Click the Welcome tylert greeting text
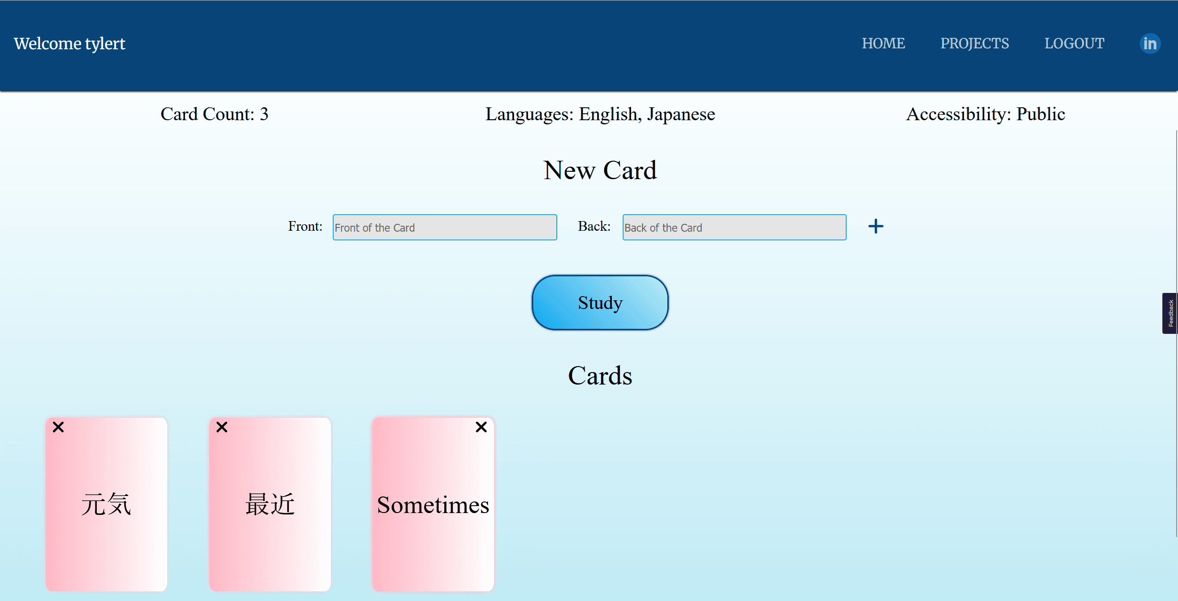 coord(70,43)
